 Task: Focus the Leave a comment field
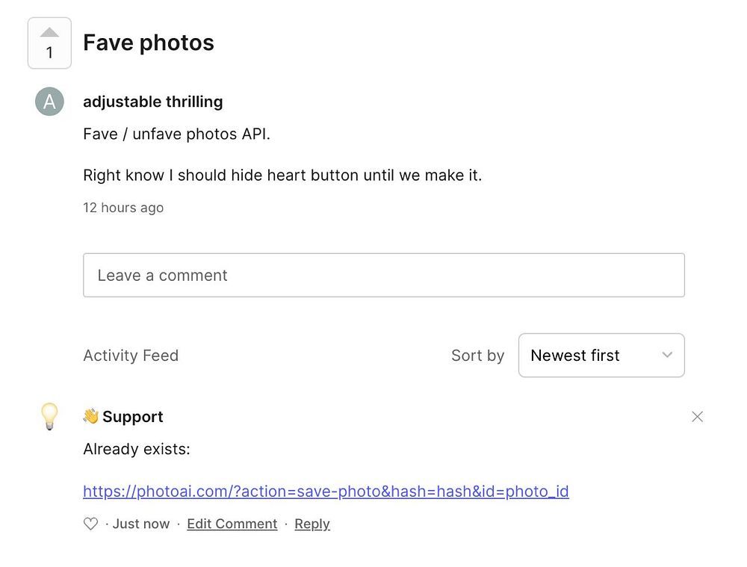pos(383,275)
